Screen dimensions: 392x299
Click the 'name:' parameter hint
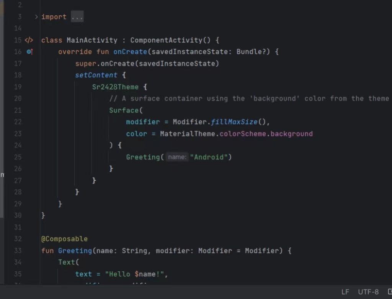click(x=177, y=157)
